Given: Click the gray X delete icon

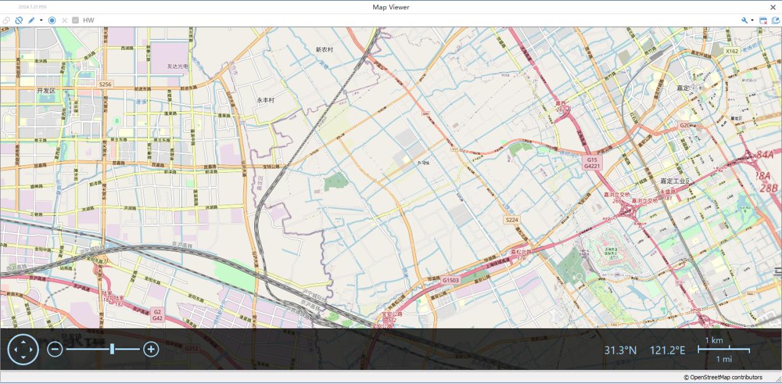Looking at the screenshot, I should pyautogui.click(x=64, y=20).
